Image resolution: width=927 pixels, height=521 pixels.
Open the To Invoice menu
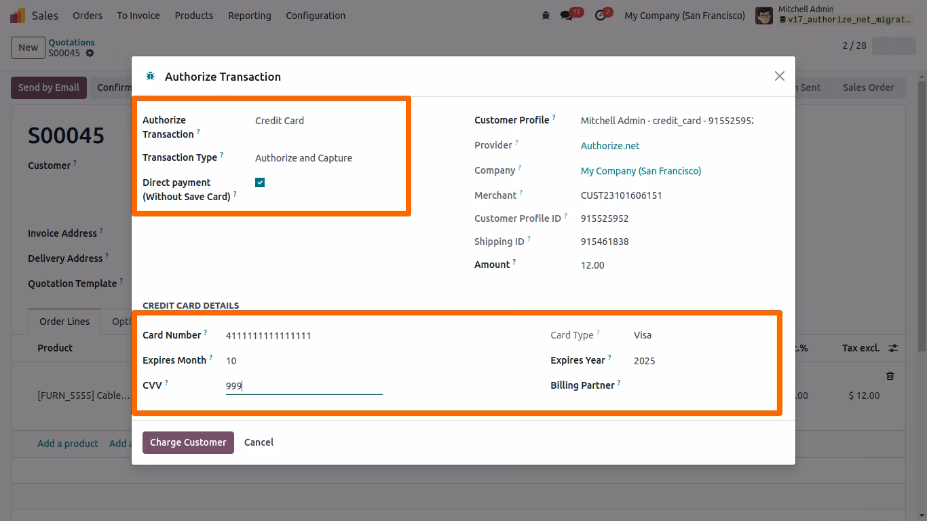coord(138,15)
